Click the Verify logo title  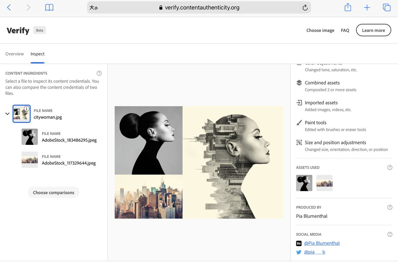click(x=18, y=30)
